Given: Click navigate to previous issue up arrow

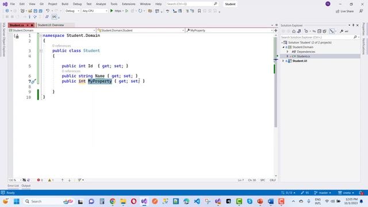Looking at the screenshot, I should tap(63, 180).
